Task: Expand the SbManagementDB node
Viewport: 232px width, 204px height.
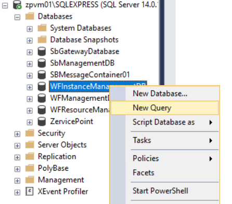Action: (x=30, y=64)
